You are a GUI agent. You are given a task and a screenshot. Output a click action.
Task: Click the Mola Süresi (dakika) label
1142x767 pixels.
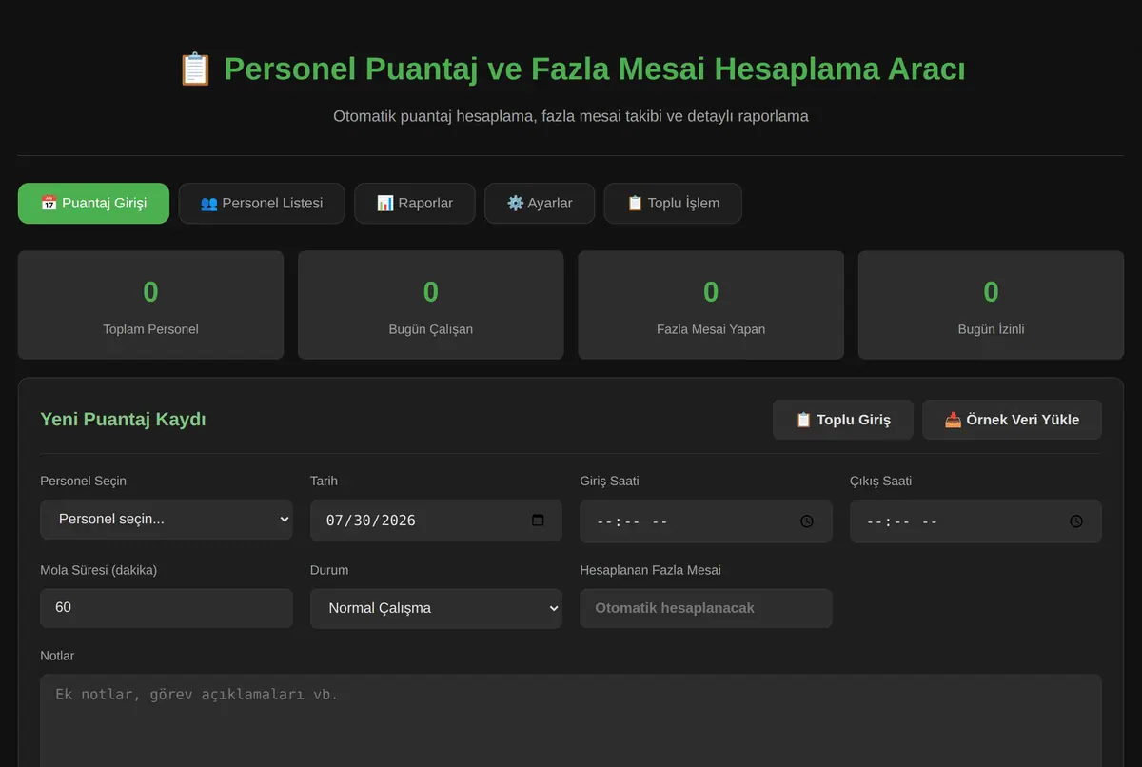point(99,570)
